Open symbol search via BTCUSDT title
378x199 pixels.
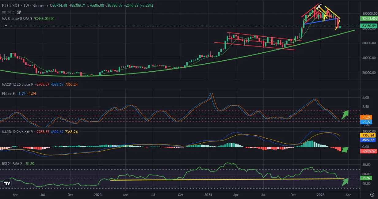tap(11, 6)
